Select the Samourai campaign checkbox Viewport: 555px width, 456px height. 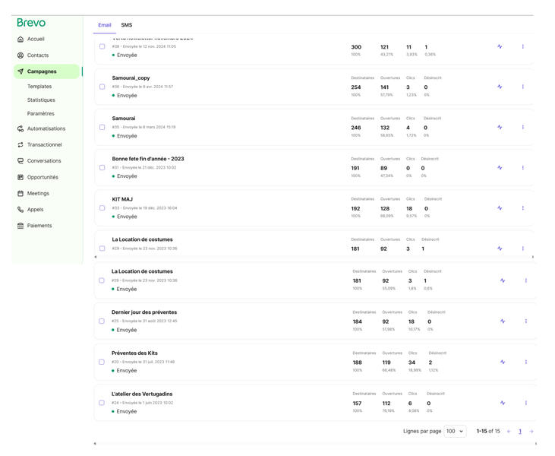click(x=102, y=127)
